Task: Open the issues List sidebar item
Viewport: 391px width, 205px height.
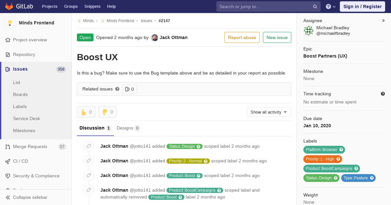Action: point(17,82)
